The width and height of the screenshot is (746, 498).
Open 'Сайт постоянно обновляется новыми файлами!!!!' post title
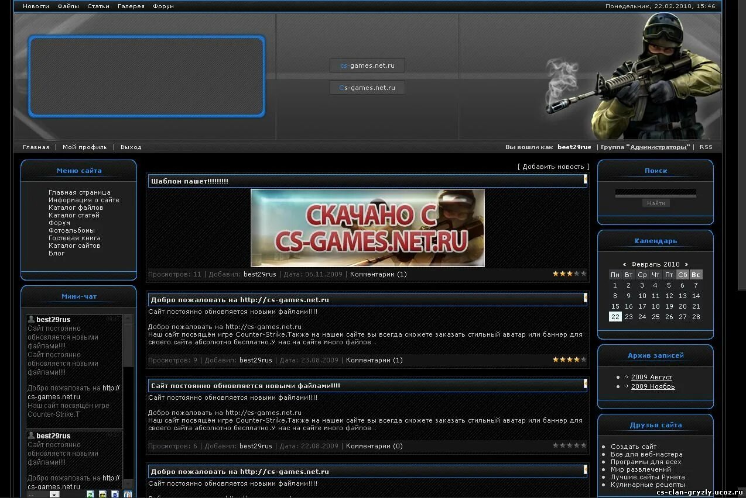tap(245, 386)
